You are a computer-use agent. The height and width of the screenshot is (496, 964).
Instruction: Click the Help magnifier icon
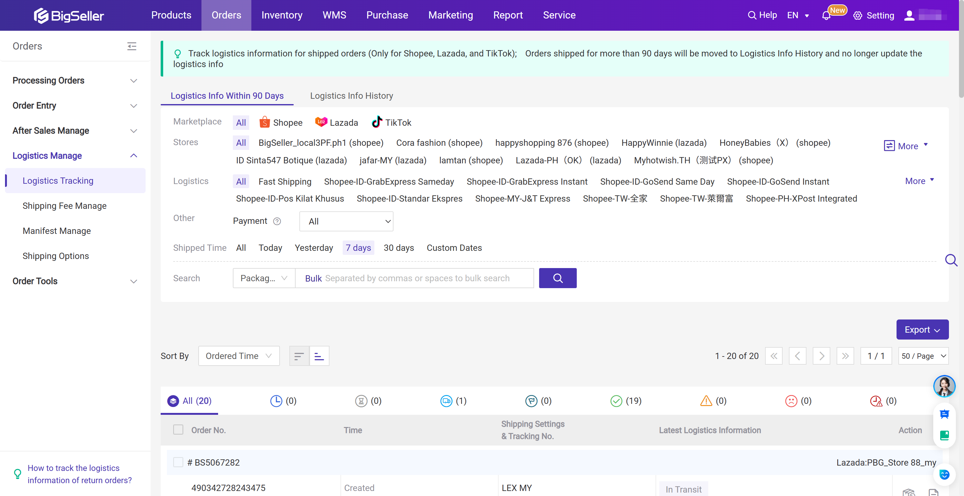point(752,15)
